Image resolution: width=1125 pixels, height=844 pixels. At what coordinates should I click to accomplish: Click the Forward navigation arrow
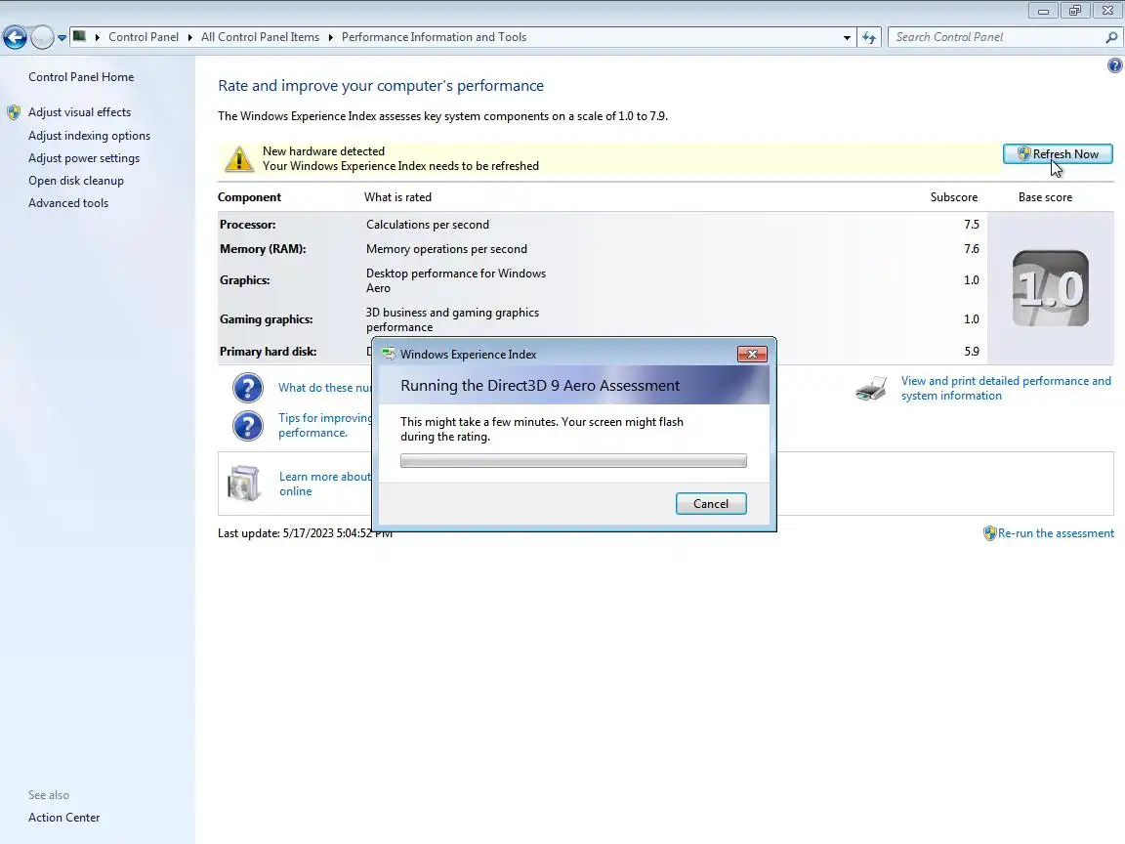click(x=42, y=37)
